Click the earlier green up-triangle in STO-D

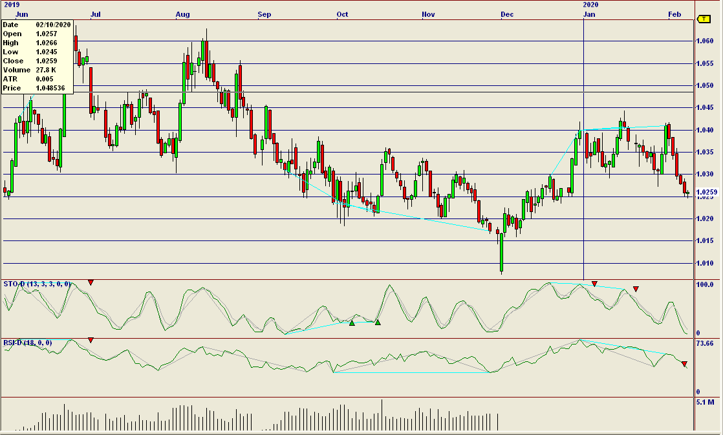click(x=352, y=323)
